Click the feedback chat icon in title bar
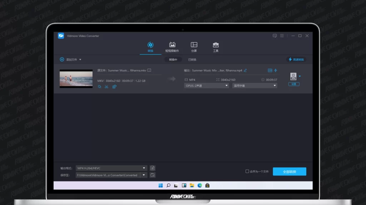The image size is (366, 205). (x=275, y=36)
